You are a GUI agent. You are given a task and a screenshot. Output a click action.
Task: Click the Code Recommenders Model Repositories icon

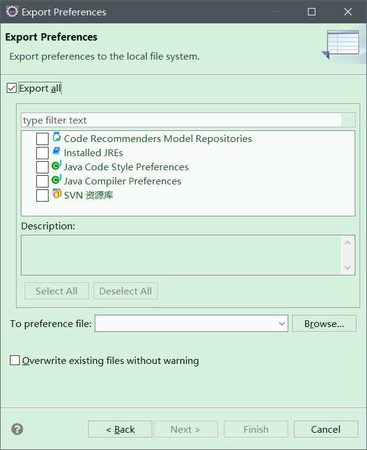pos(57,137)
